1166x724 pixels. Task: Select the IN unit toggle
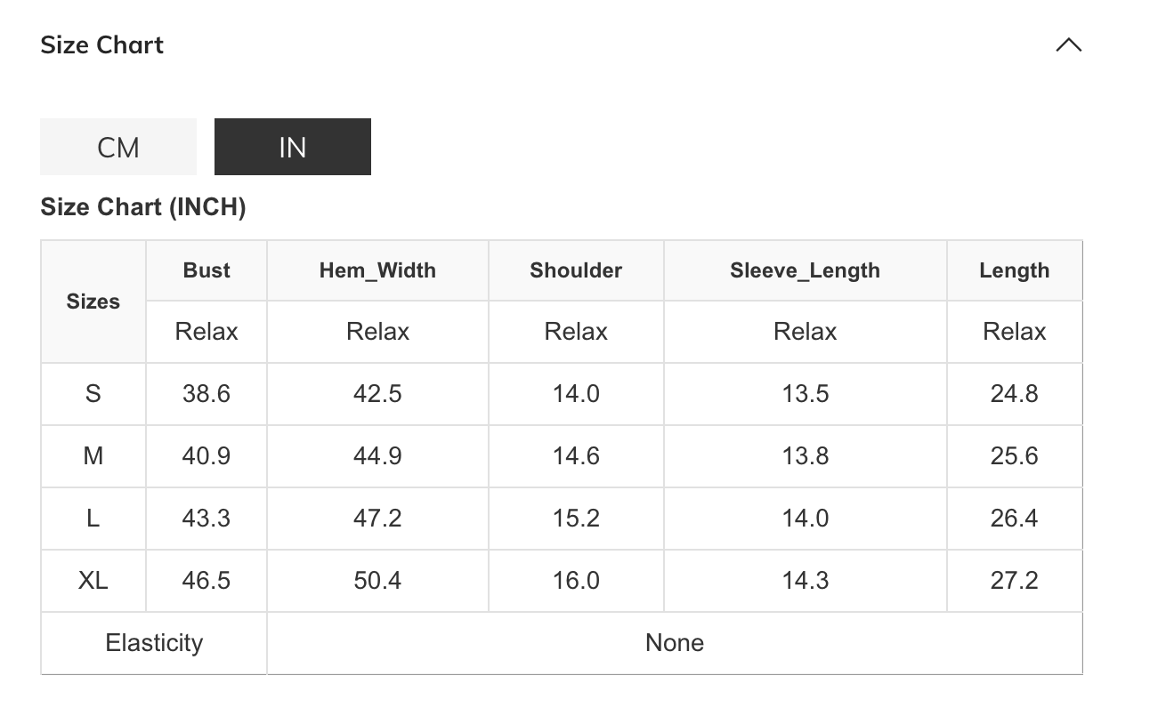coord(292,147)
